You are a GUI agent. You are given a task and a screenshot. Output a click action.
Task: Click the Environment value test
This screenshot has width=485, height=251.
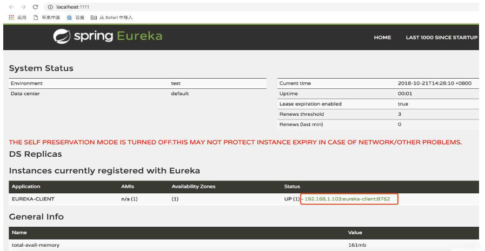click(x=176, y=83)
